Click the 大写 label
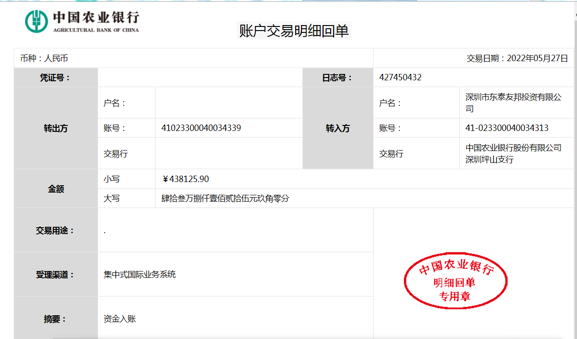 [x=112, y=198]
